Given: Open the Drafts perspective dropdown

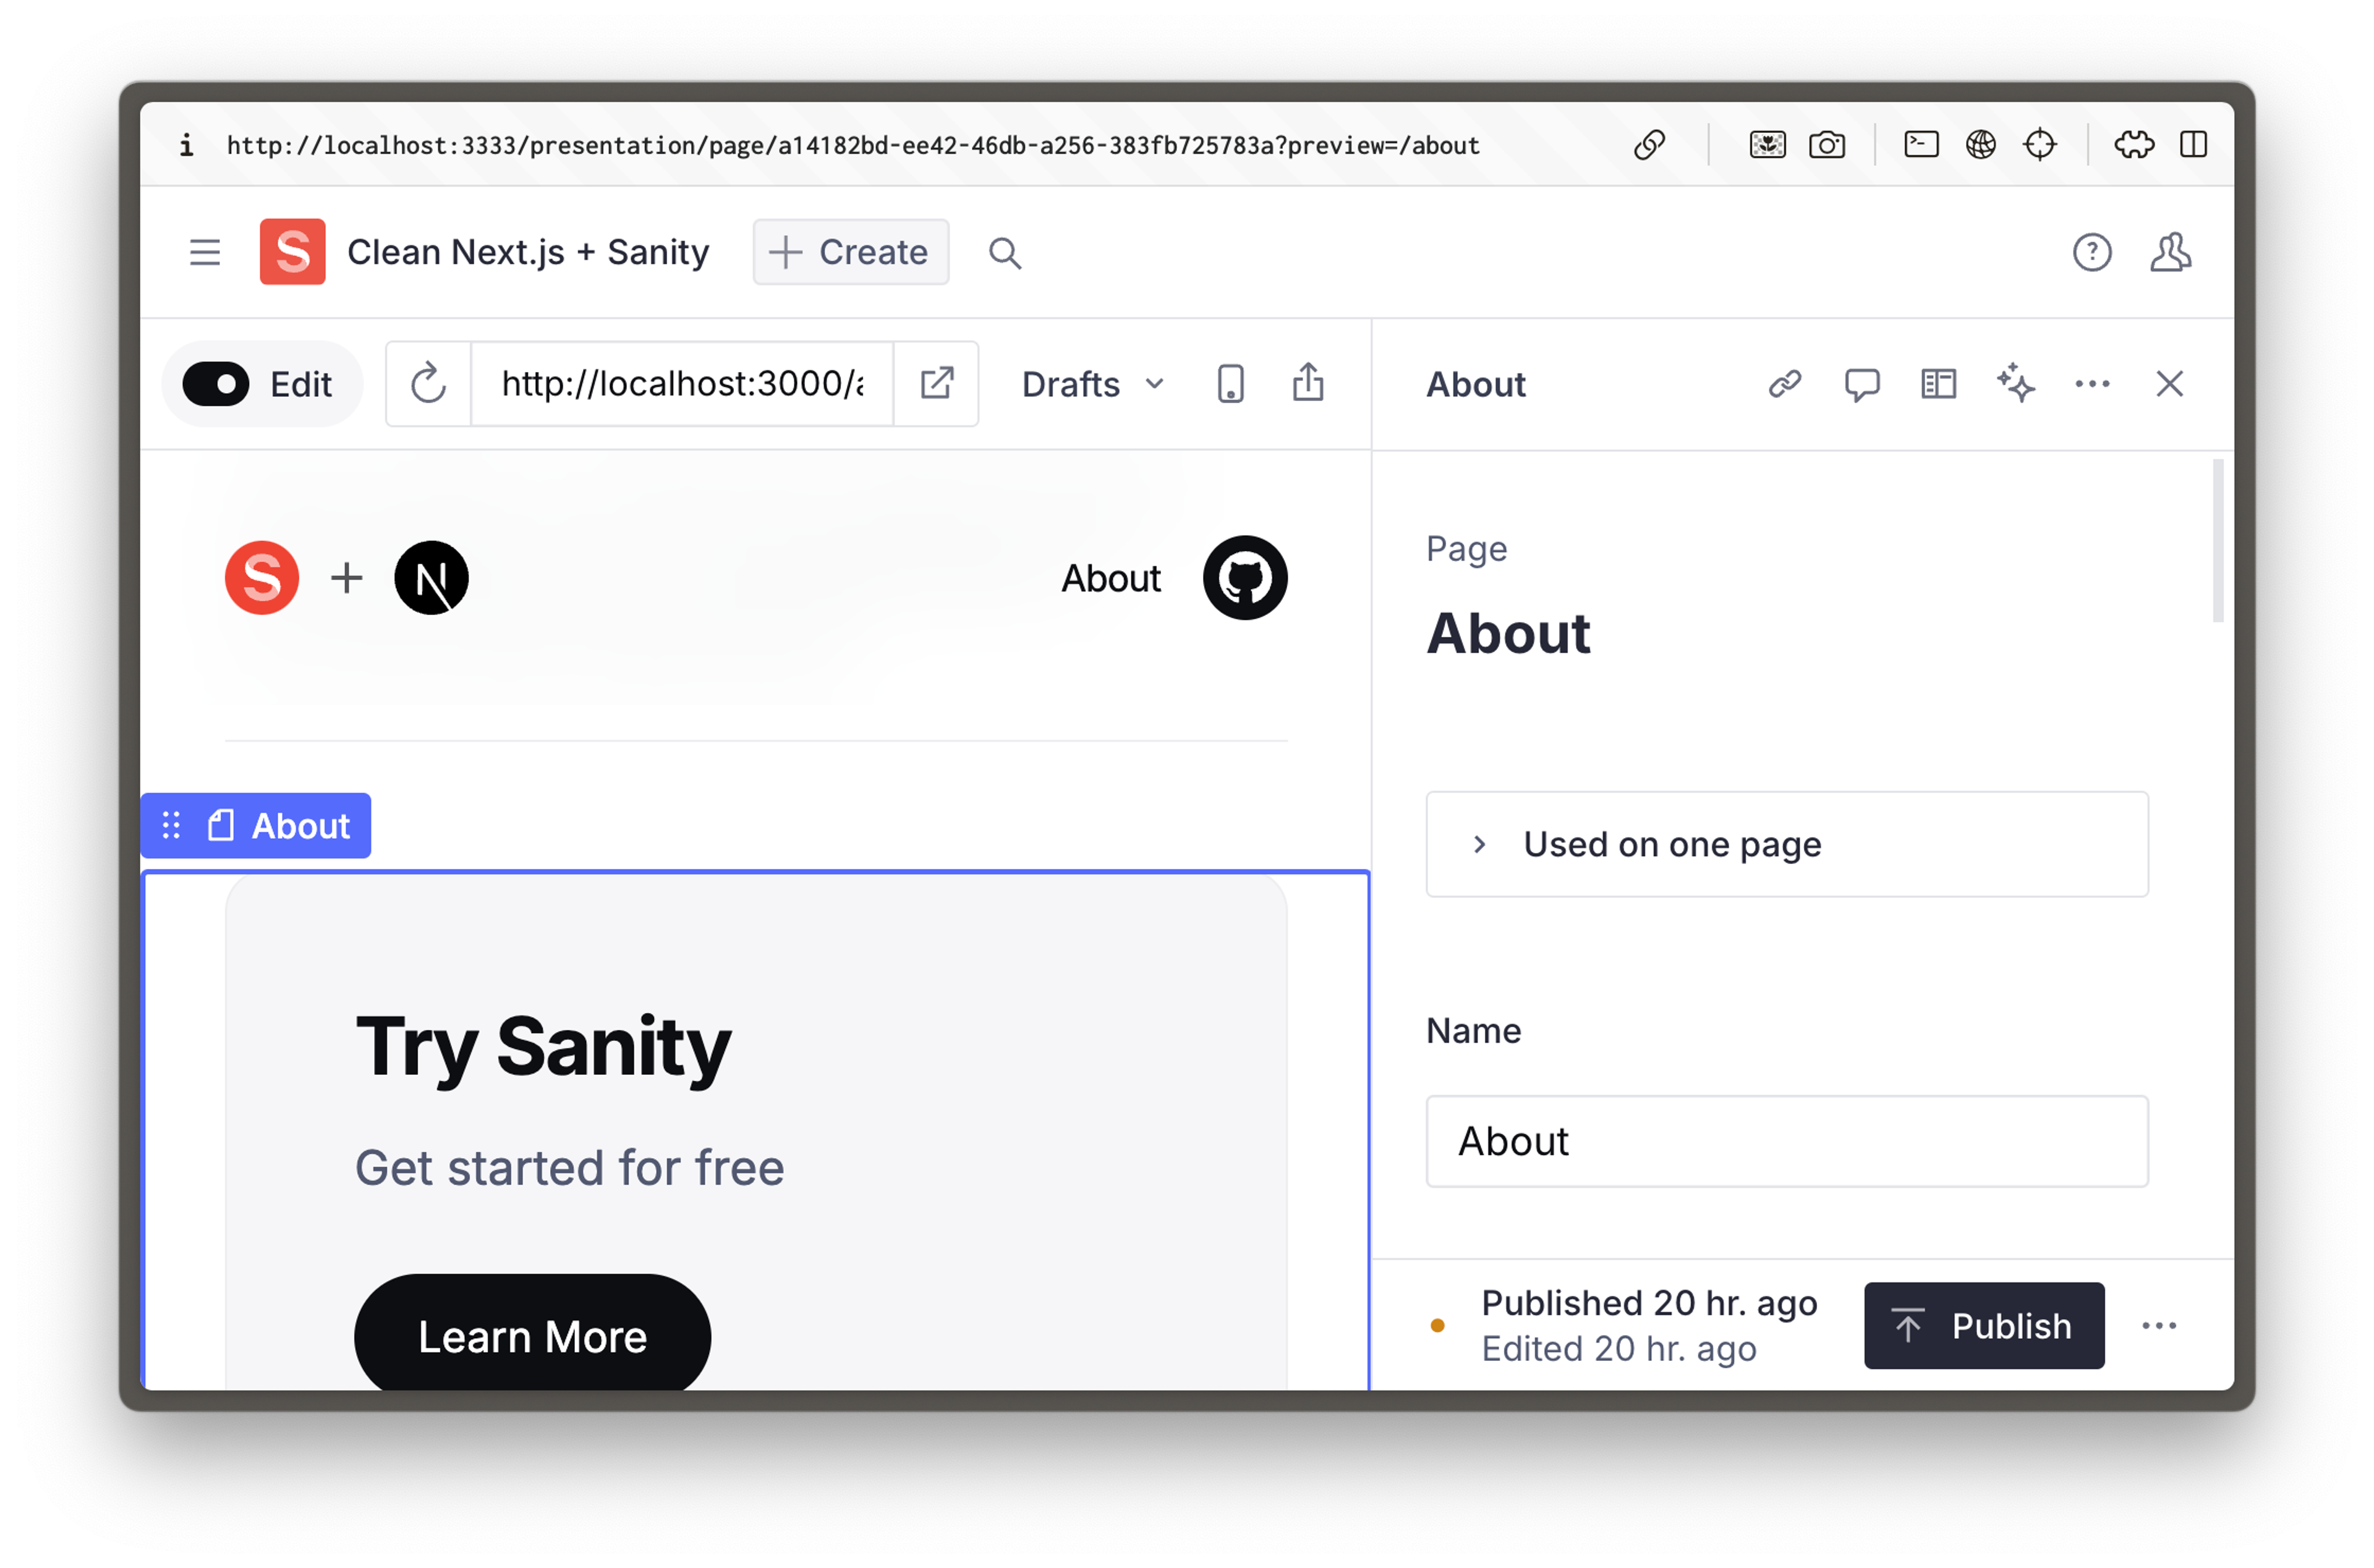Looking at the screenshot, I should (1092, 384).
